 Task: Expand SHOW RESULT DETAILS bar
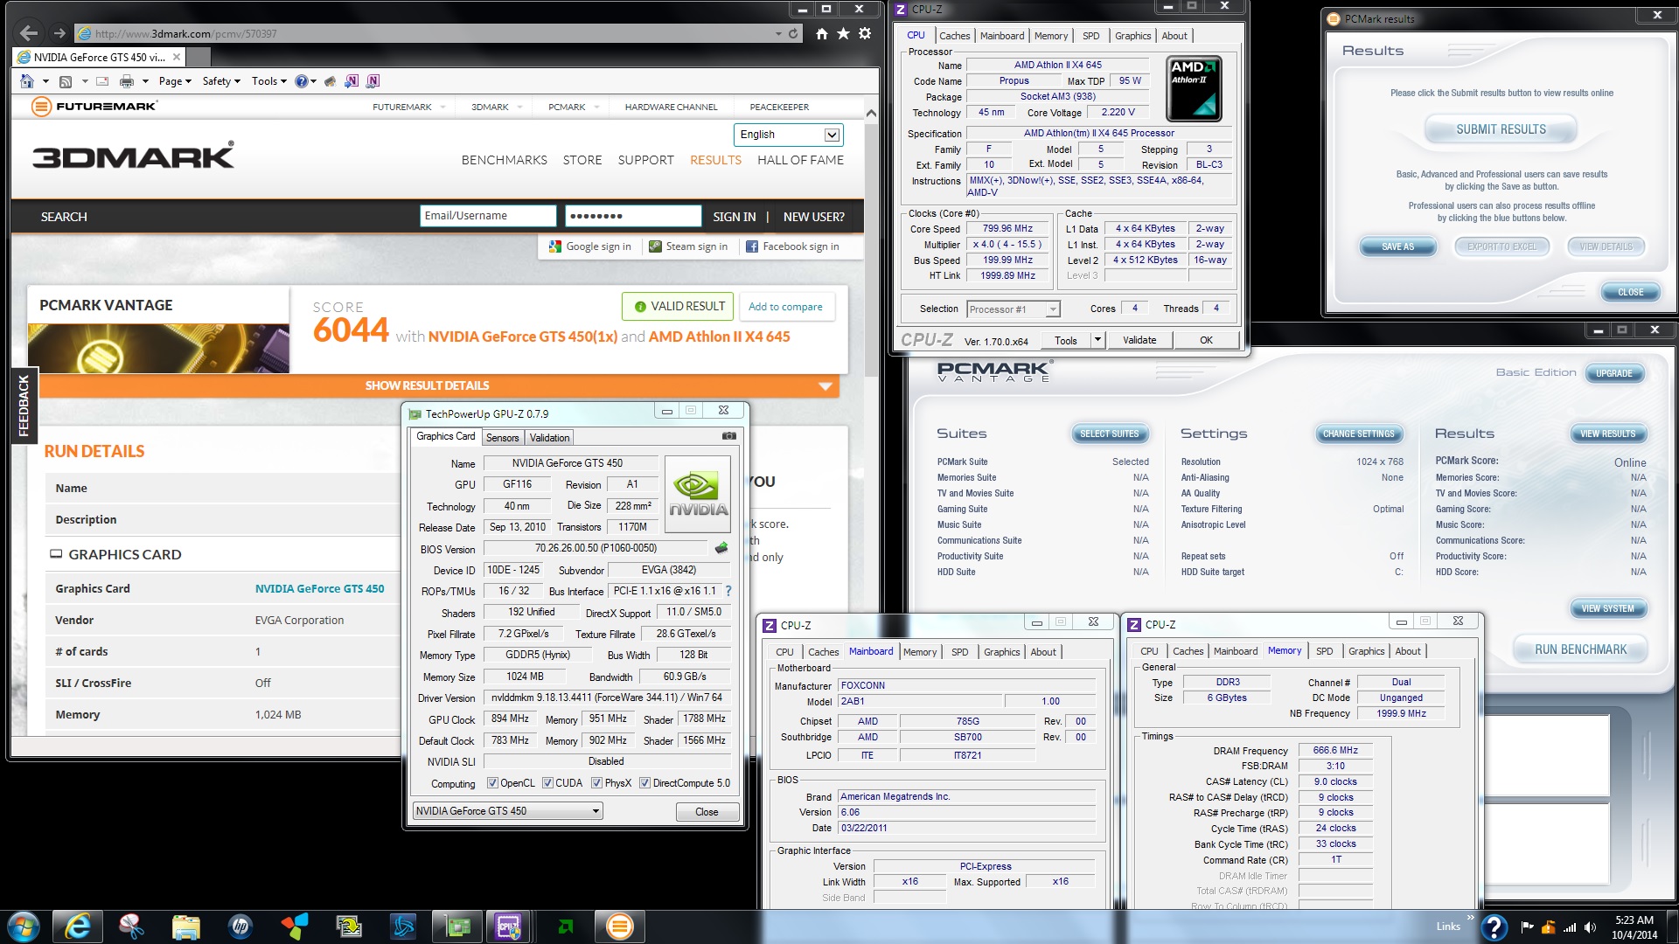coord(439,385)
